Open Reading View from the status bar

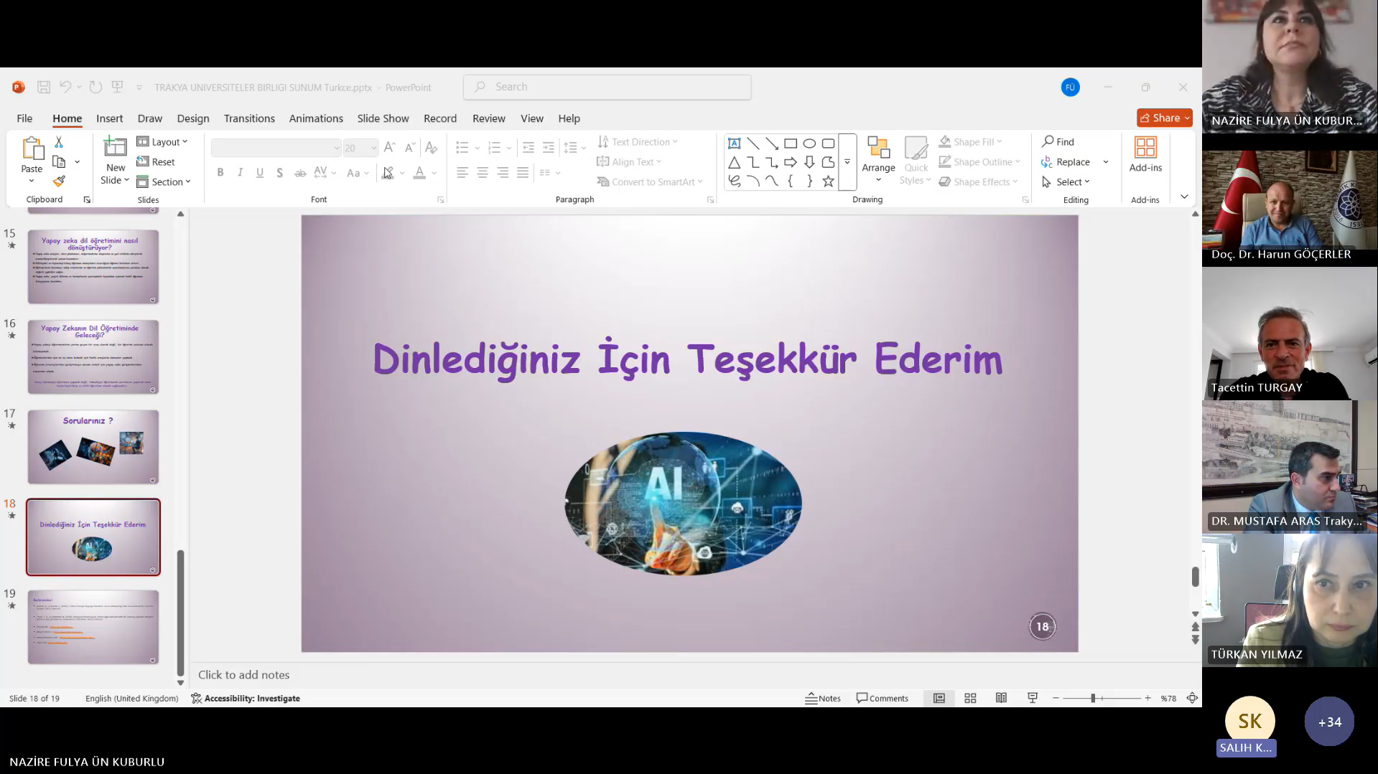click(x=1001, y=698)
